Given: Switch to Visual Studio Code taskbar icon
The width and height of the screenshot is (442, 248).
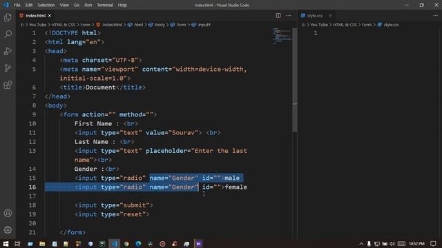Looking at the screenshot, I should pyautogui.click(x=115, y=244).
